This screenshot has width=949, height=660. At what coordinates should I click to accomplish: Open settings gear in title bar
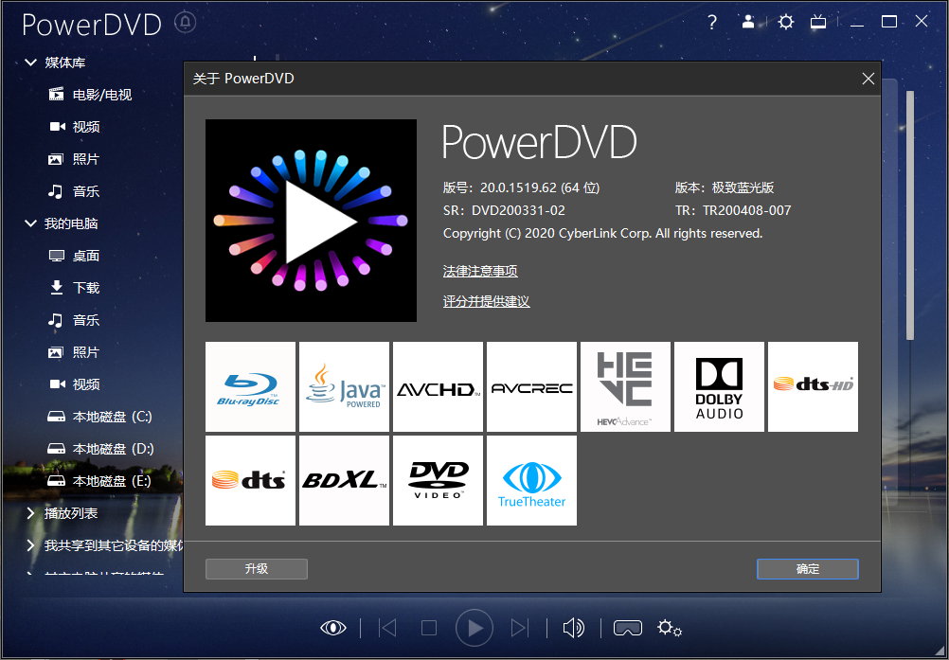(785, 23)
